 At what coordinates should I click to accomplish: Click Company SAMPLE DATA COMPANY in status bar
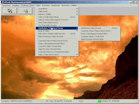point(23,101)
